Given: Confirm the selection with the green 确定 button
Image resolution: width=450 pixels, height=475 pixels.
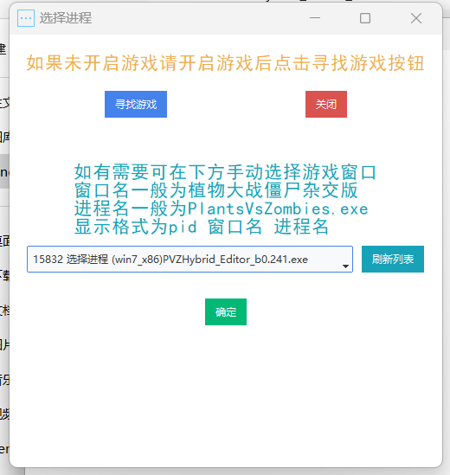Looking at the screenshot, I should [226, 311].
